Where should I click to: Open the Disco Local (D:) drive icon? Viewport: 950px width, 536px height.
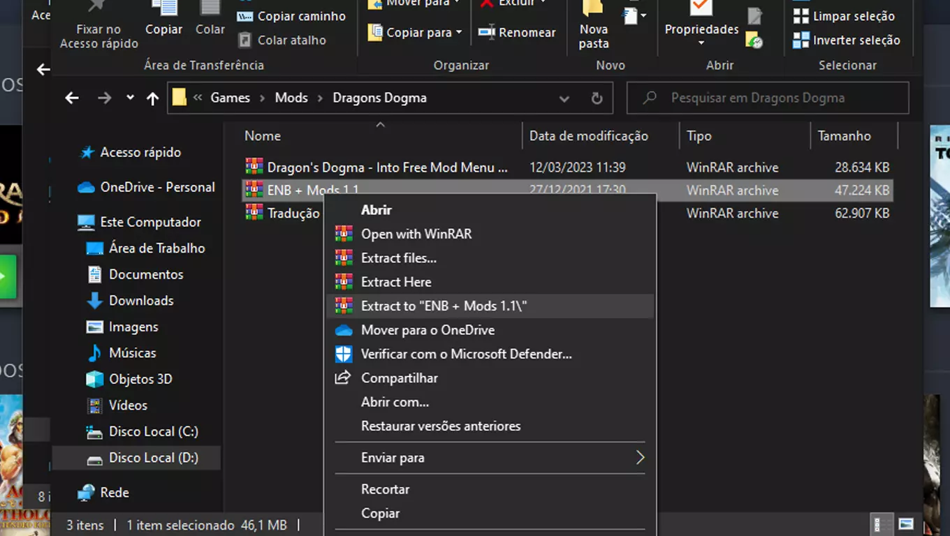click(94, 459)
